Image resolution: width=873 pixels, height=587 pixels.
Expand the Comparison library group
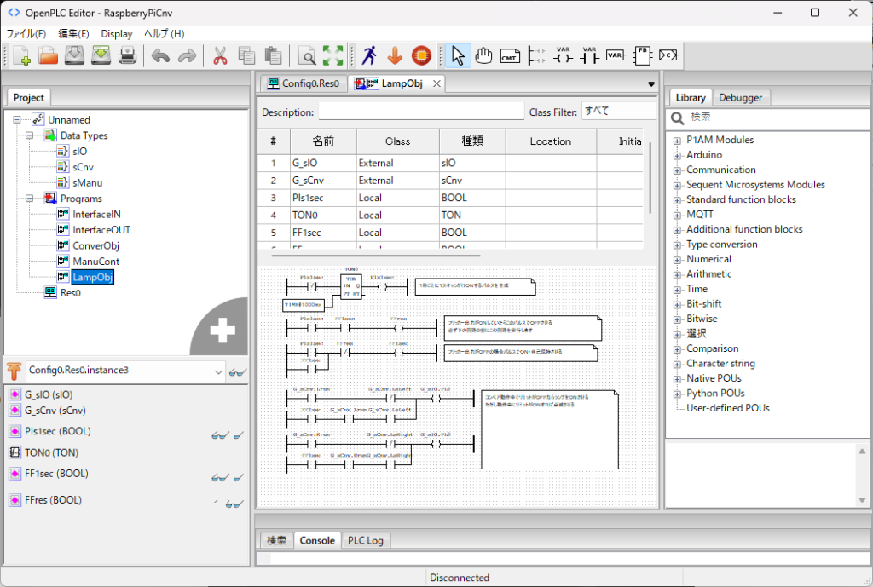tap(677, 349)
